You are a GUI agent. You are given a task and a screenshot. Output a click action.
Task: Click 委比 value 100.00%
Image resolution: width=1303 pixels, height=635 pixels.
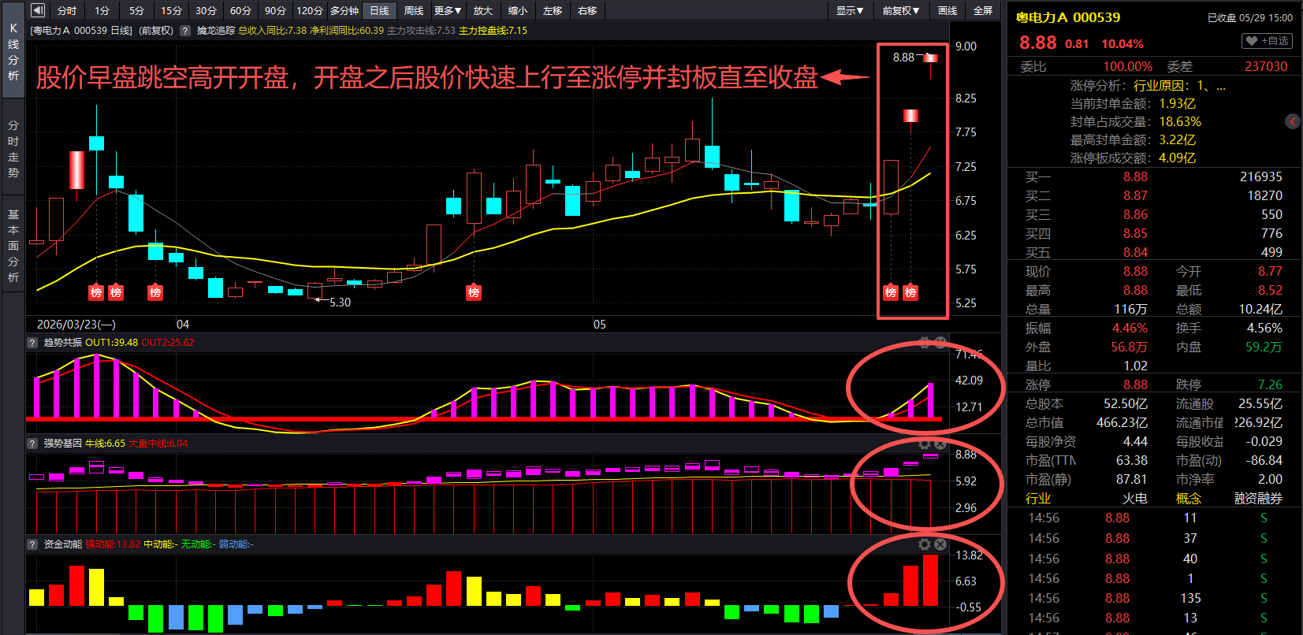click(x=1127, y=66)
